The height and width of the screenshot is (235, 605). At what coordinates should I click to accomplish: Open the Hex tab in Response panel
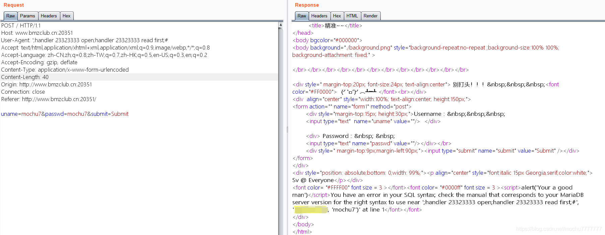pos(337,16)
